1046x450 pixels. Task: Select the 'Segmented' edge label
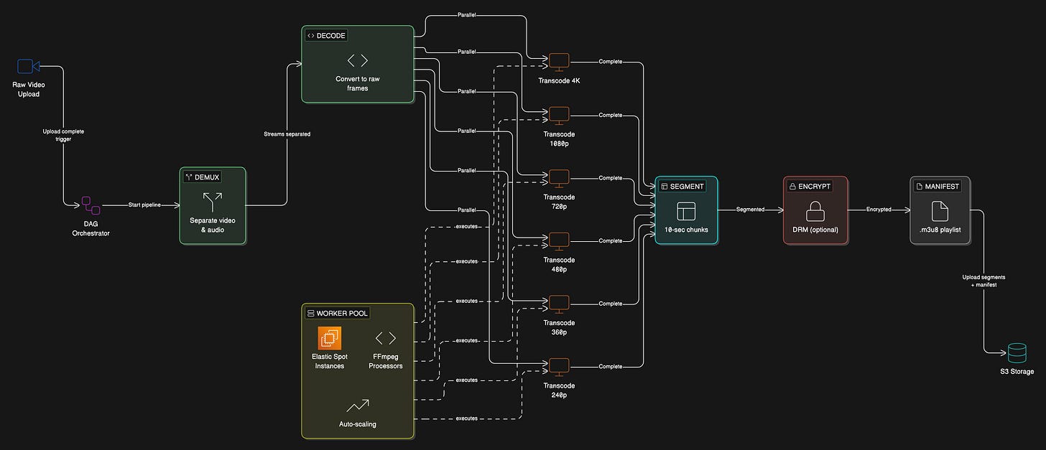click(750, 210)
